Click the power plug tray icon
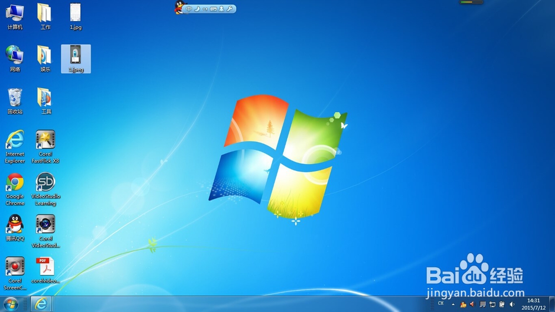 tap(502, 304)
